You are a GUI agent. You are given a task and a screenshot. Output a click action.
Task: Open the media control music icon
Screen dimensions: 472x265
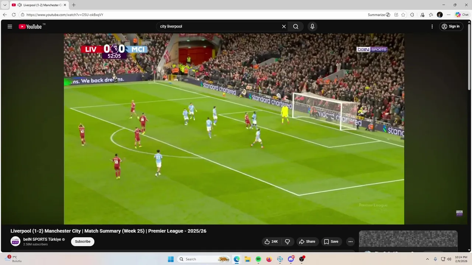(x=422, y=15)
